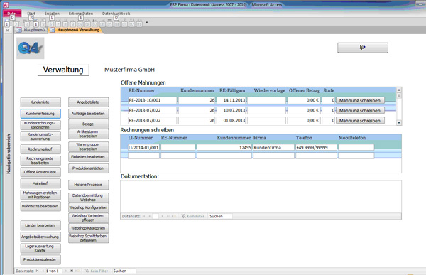Open Webshop Konfiguration

88,207
